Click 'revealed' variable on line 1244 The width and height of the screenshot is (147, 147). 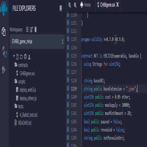[106, 130]
